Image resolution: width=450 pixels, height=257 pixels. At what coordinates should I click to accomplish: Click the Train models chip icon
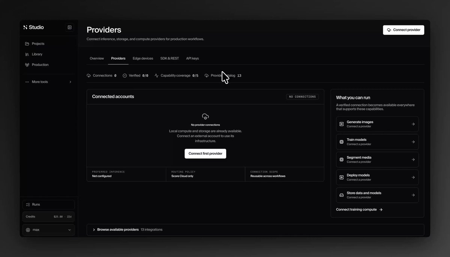pos(341,142)
